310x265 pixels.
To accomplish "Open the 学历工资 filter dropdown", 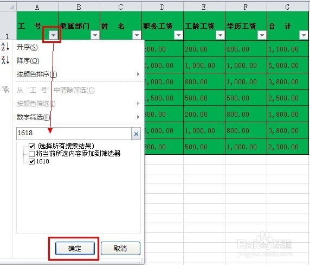I will click(x=262, y=35).
